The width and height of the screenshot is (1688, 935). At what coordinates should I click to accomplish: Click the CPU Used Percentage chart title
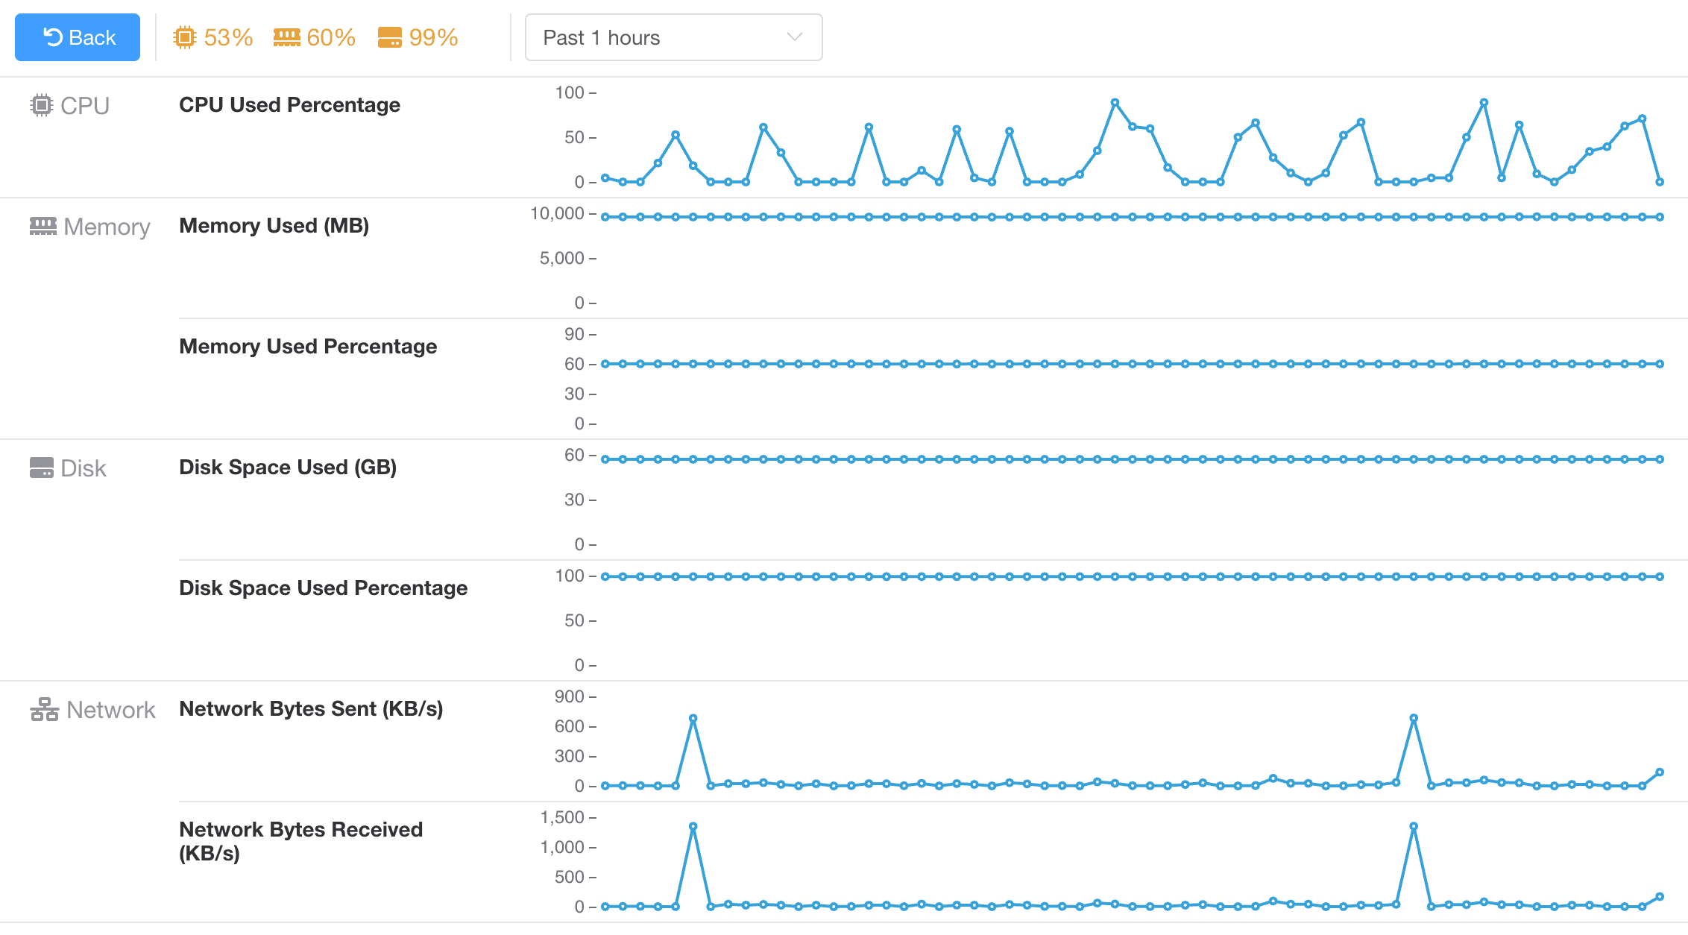[289, 105]
